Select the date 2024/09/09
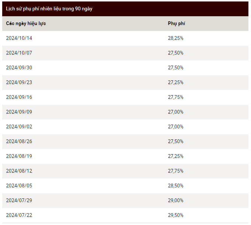 (19, 112)
